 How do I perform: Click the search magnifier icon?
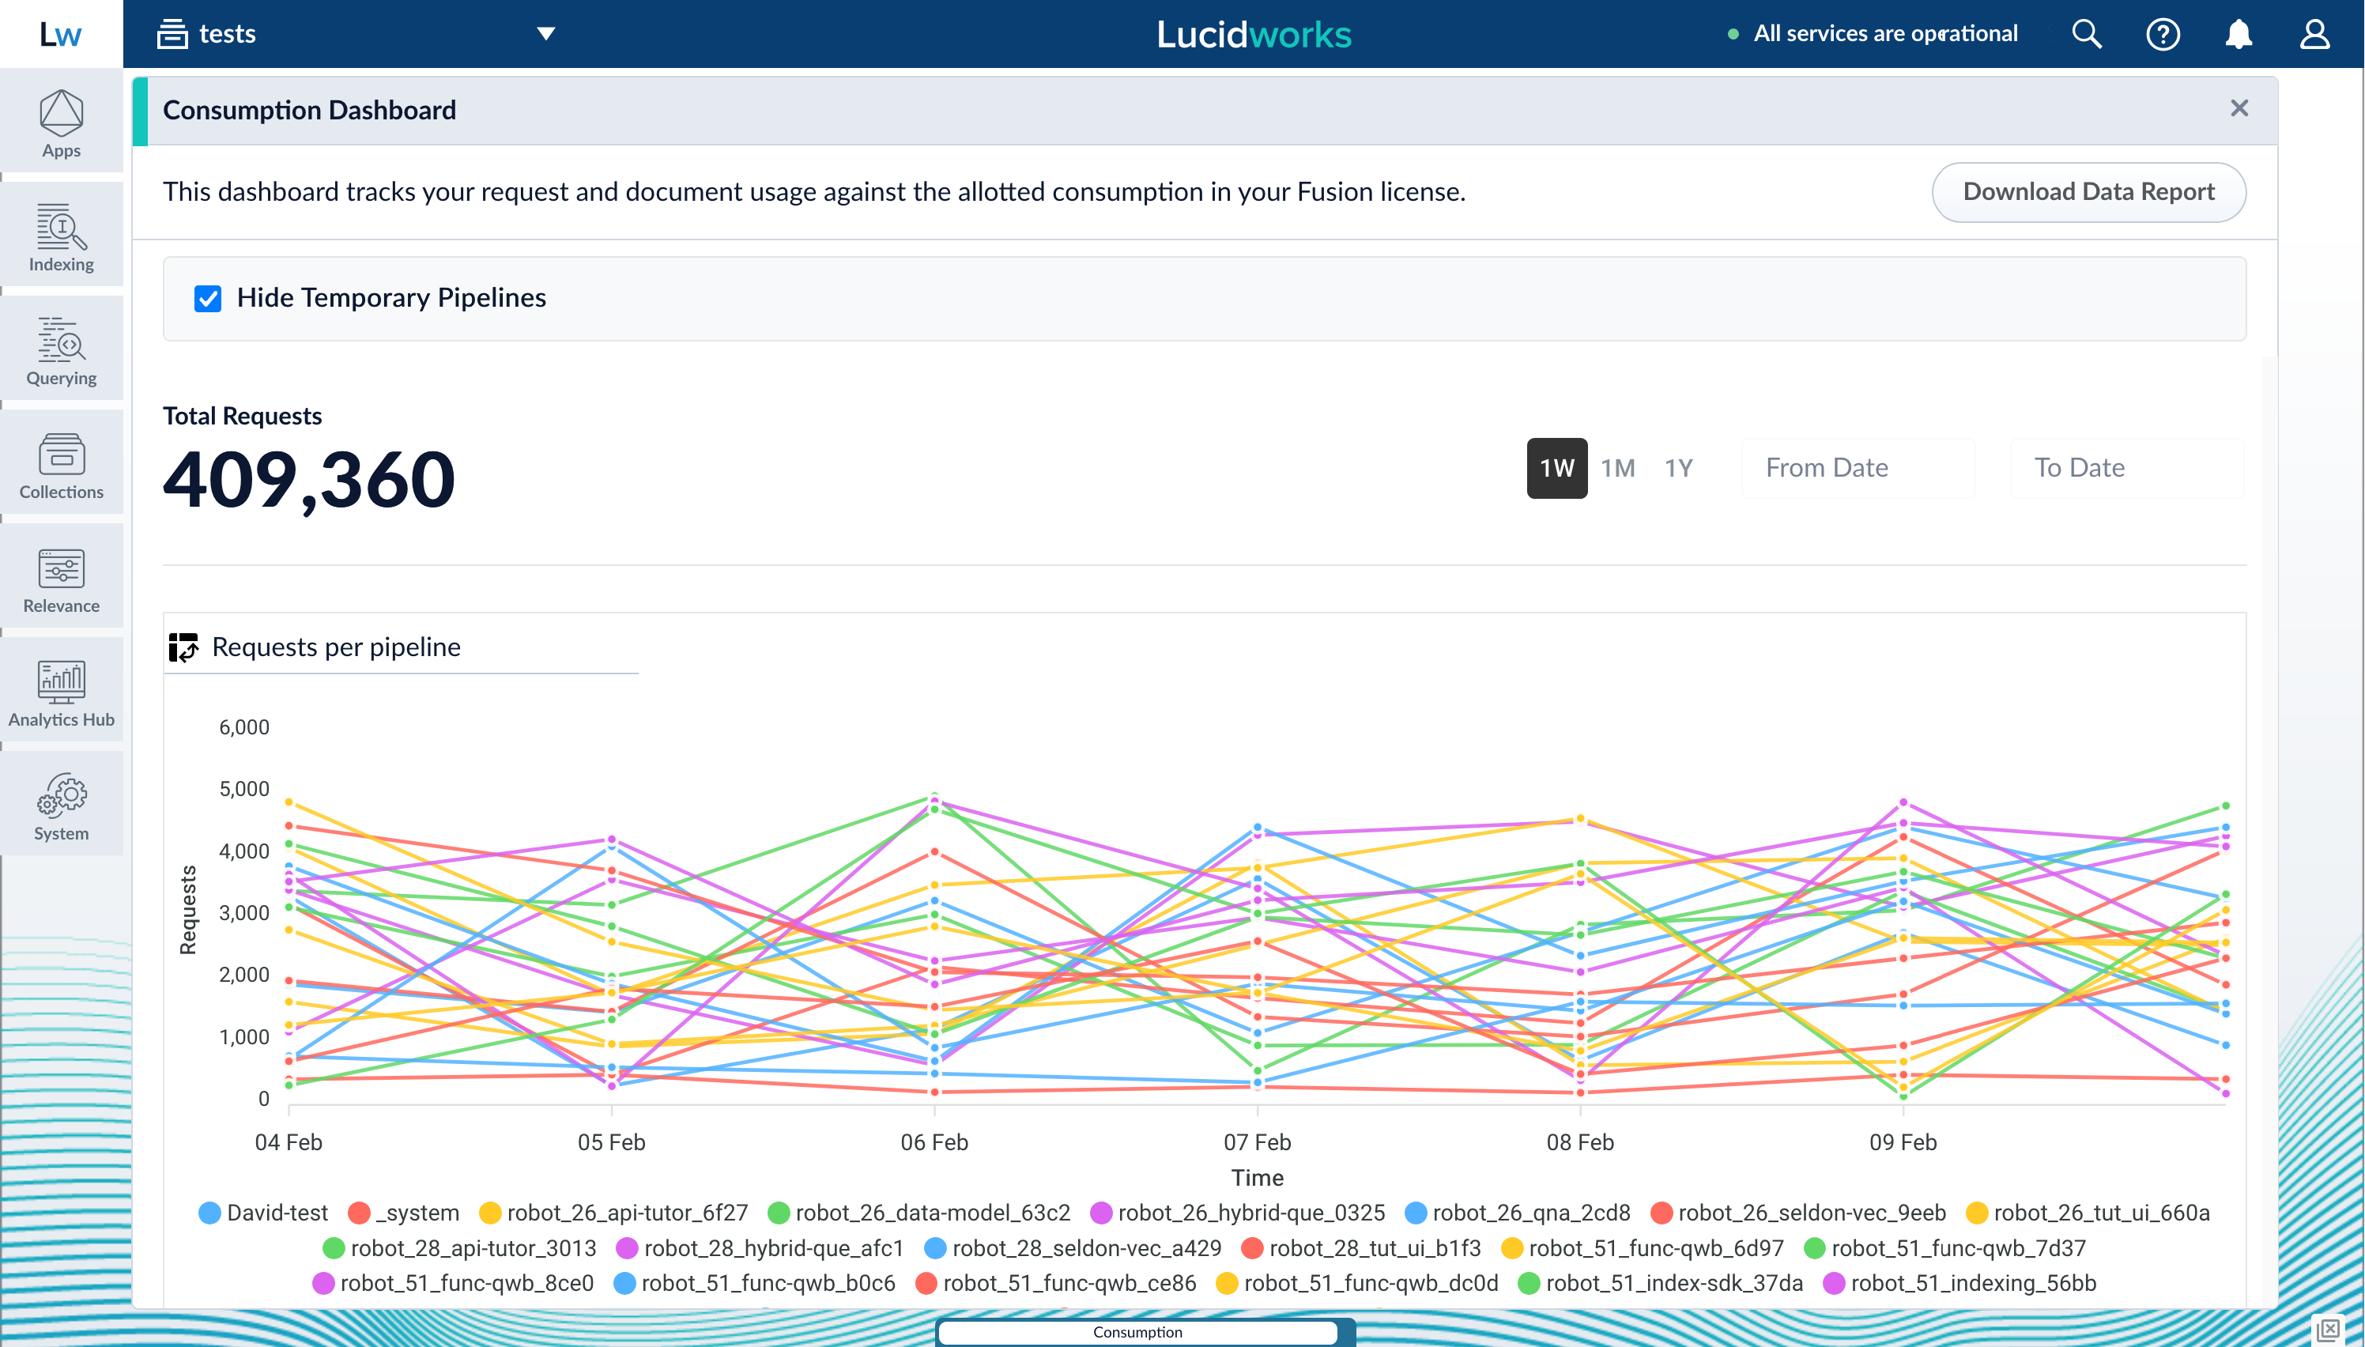tap(2087, 34)
